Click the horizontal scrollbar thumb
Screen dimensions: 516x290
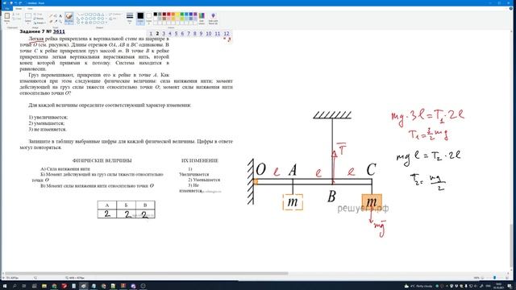coord(147,273)
